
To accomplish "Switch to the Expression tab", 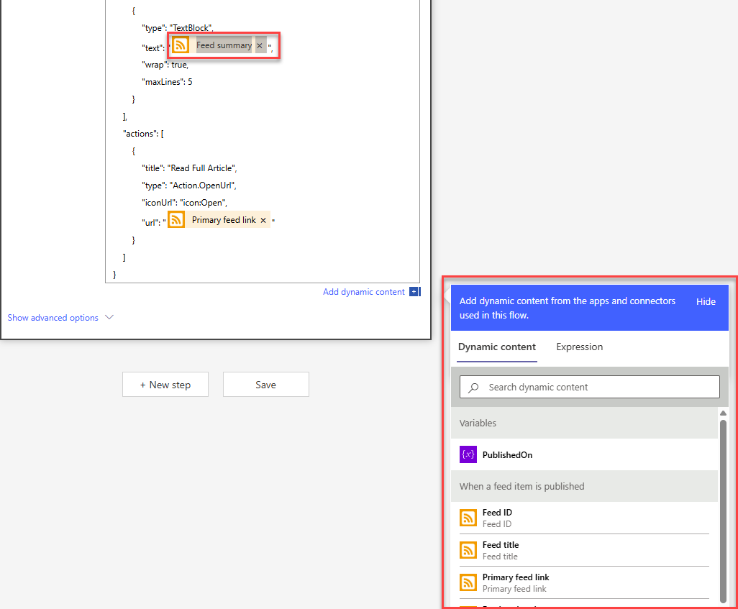I will (x=579, y=347).
